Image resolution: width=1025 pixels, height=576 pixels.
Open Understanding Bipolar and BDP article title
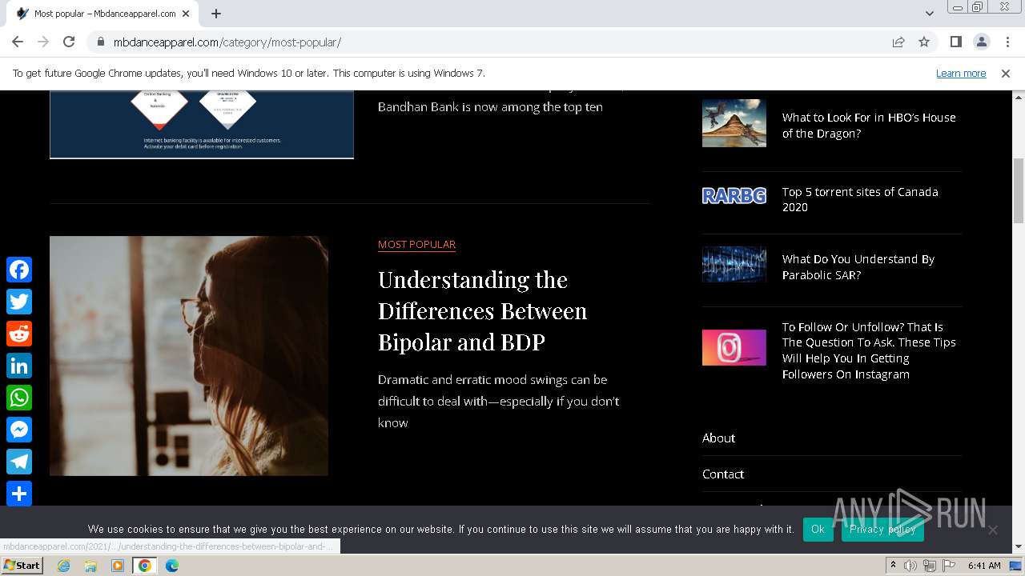(x=483, y=310)
